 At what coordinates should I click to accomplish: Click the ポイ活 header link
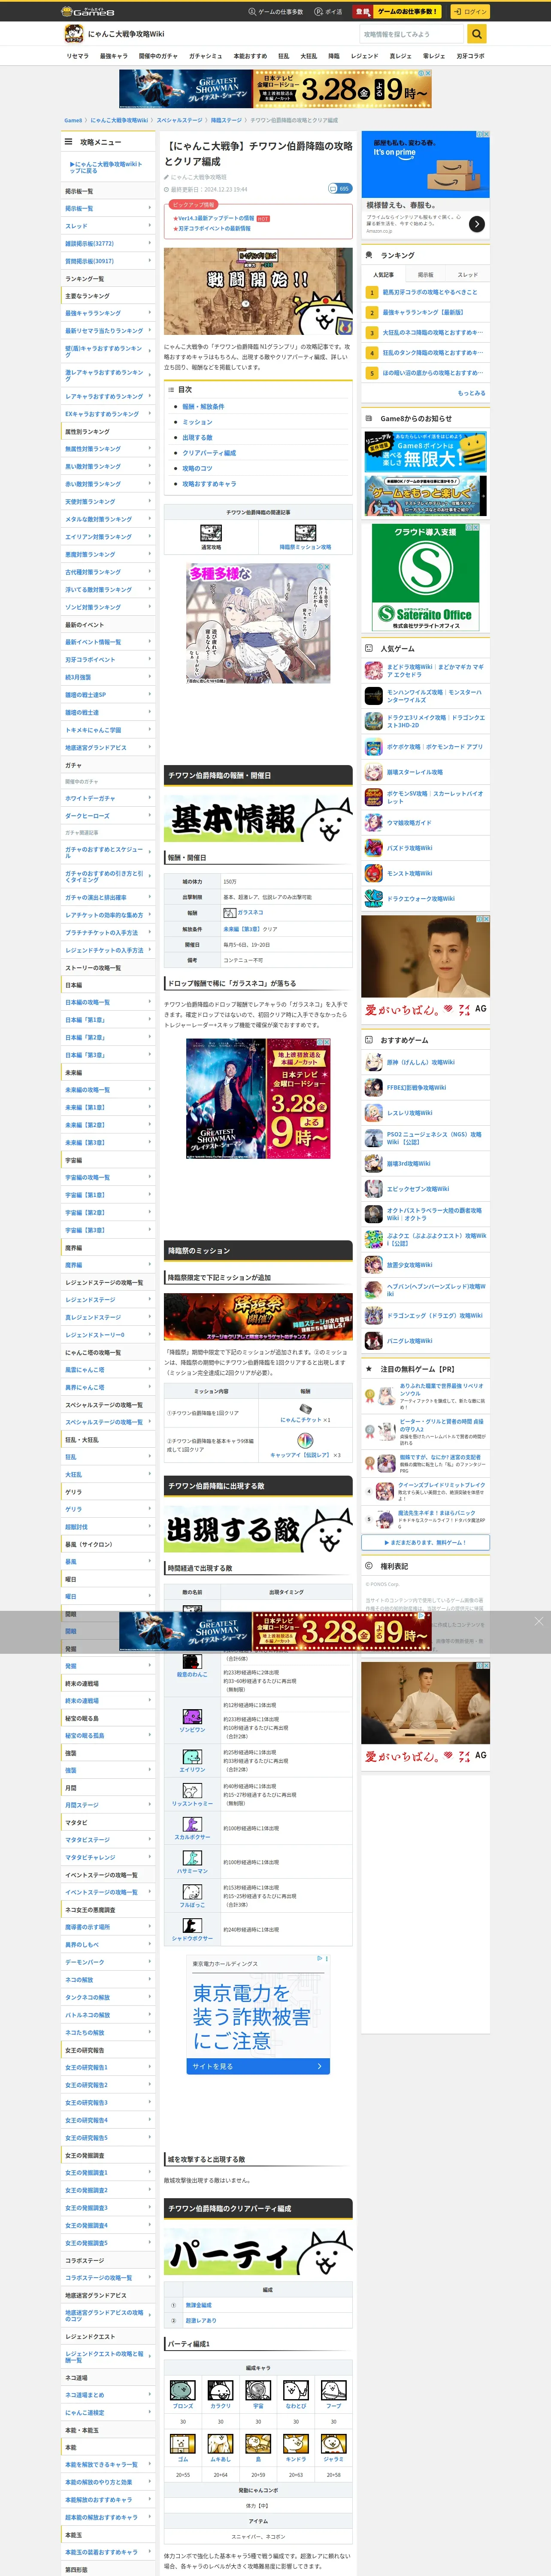point(328,11)
